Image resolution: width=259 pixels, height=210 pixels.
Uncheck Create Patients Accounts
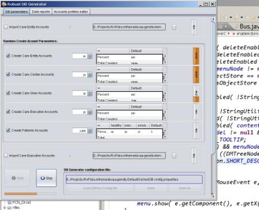[8, 130]
